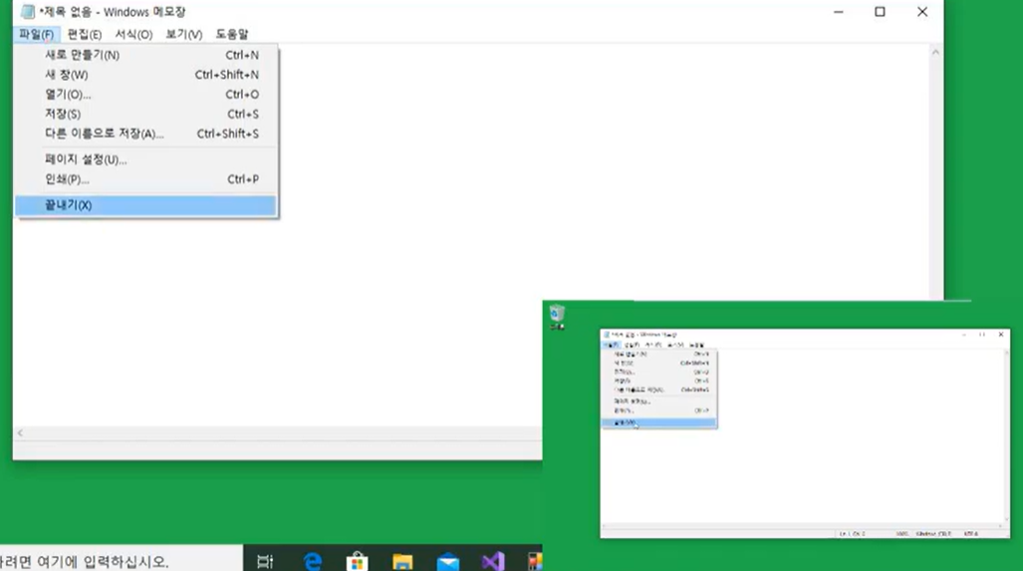Image resolution: width=1023 pixels, height=571 pixels.
Task: Select the 인쇄(P)... menu entry
Action: click(145, 178)
